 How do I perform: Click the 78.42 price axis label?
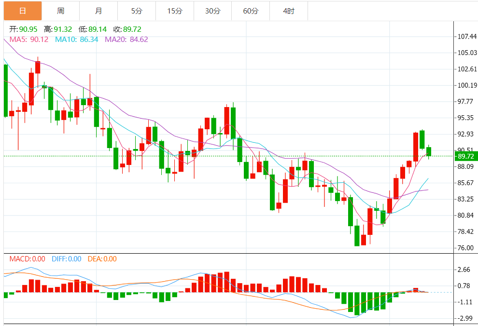tap(465, 231)
